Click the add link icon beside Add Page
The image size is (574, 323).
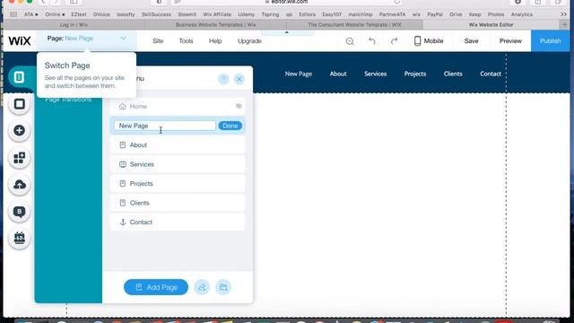pyautogui.click(x=202, y=287)
